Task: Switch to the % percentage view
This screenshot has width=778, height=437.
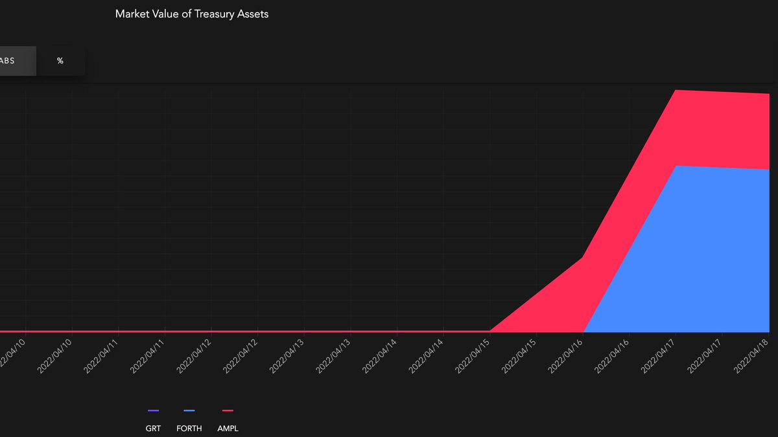Action: tap(60, 61)
